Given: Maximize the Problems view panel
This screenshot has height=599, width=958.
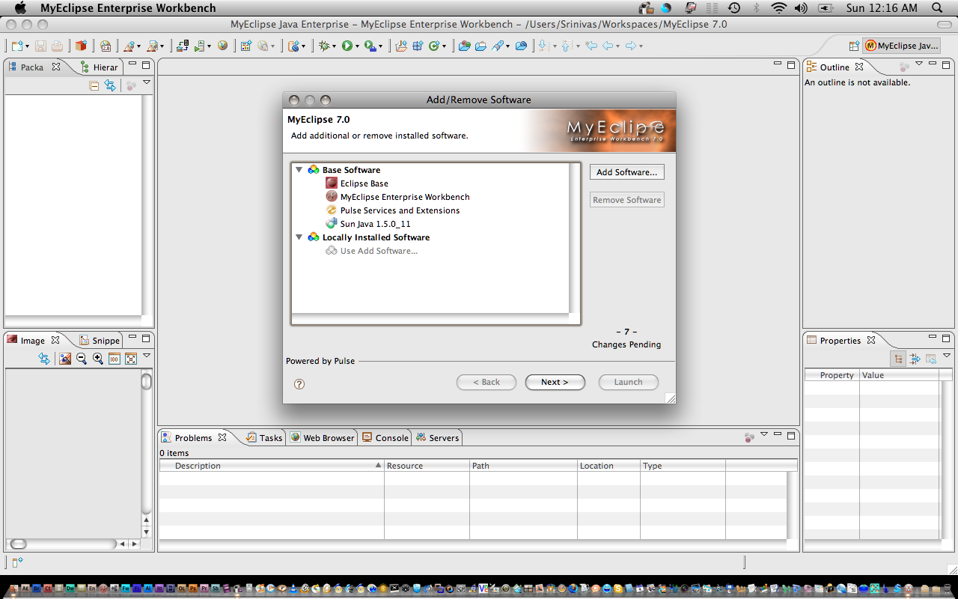Looking at the screenshot, I should pos(791,434).
